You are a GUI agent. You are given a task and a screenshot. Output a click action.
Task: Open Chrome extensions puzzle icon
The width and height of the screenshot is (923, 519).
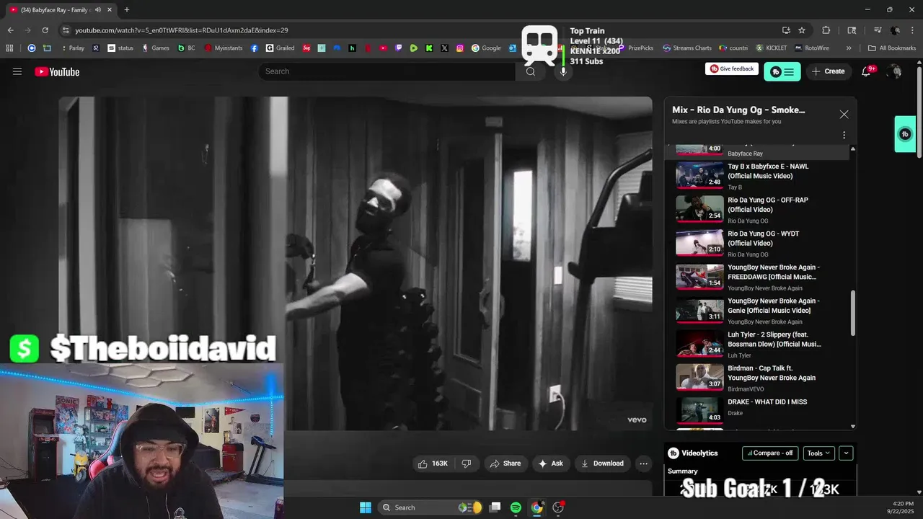click(826, 30)
